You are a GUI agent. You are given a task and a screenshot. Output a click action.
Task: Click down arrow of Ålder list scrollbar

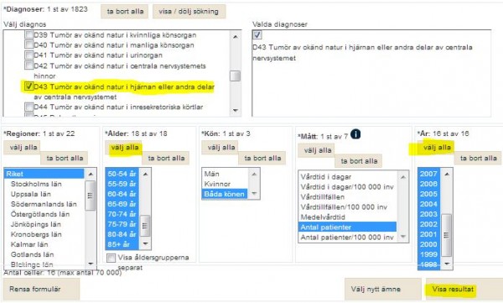coord(145,243)
